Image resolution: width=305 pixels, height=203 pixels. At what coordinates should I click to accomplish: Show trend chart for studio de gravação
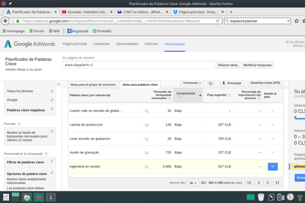click(x=147, y=153)
